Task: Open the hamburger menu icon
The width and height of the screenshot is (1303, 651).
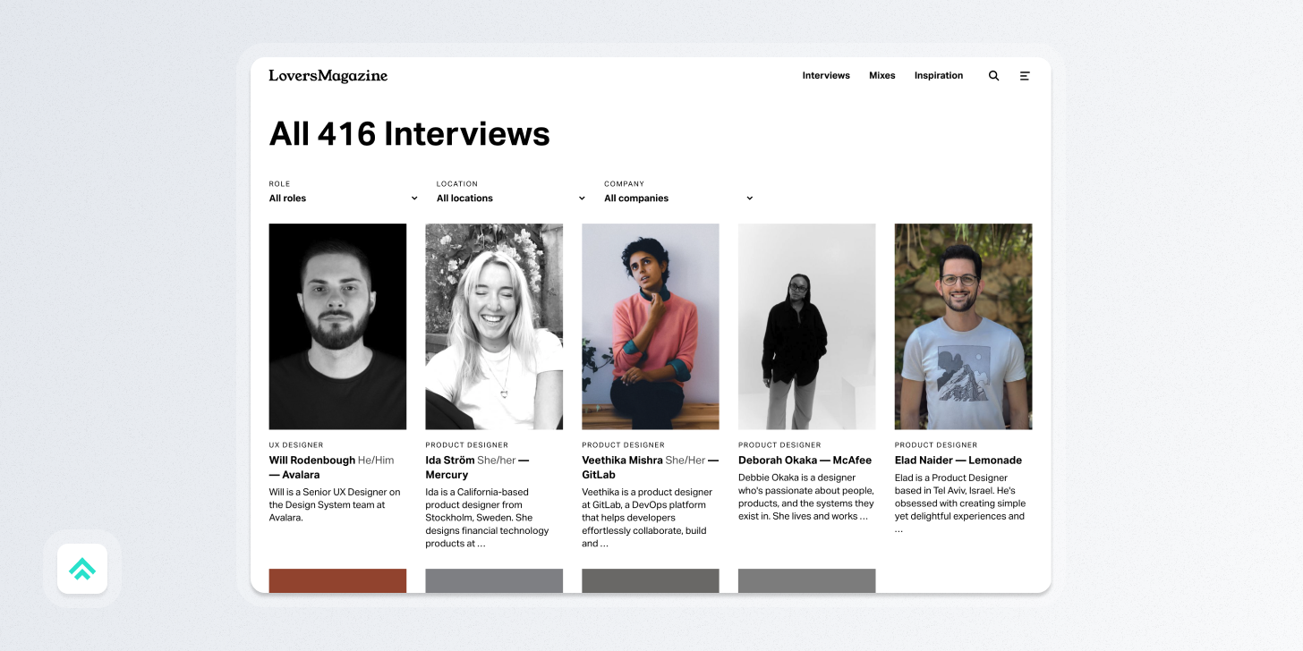Action: [1025, 76]
